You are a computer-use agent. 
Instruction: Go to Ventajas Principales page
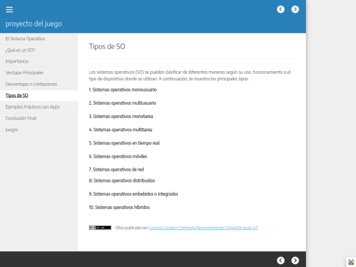[39, 73]
